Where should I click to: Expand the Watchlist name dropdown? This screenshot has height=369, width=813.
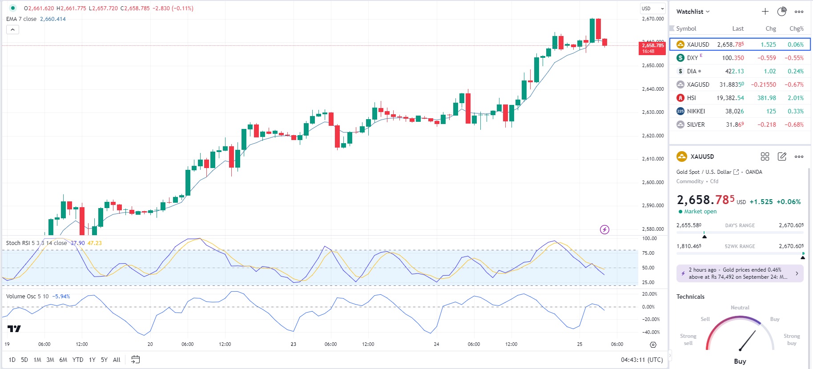click(x=693, y=12)
